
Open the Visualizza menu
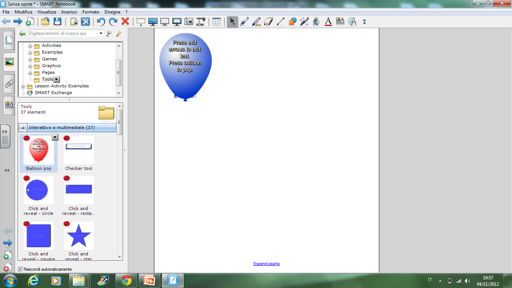(x=47, y=12)
